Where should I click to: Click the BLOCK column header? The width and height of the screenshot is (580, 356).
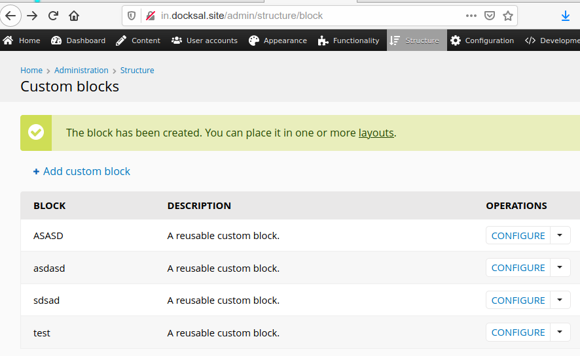(x=50, y=206)
